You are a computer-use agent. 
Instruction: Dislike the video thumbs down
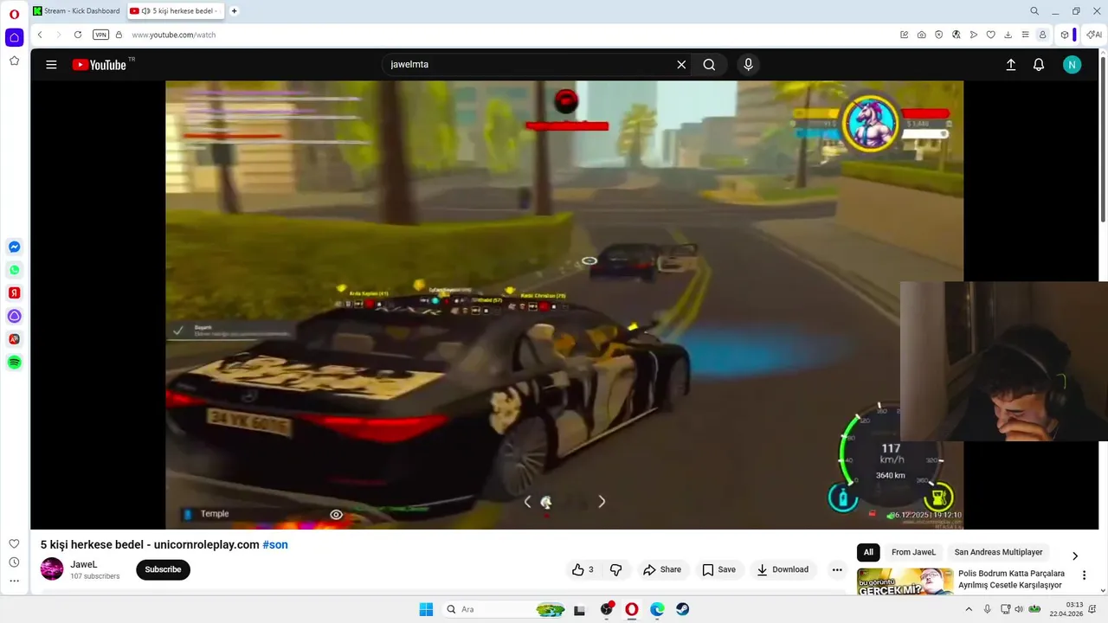tap(616, 569)
